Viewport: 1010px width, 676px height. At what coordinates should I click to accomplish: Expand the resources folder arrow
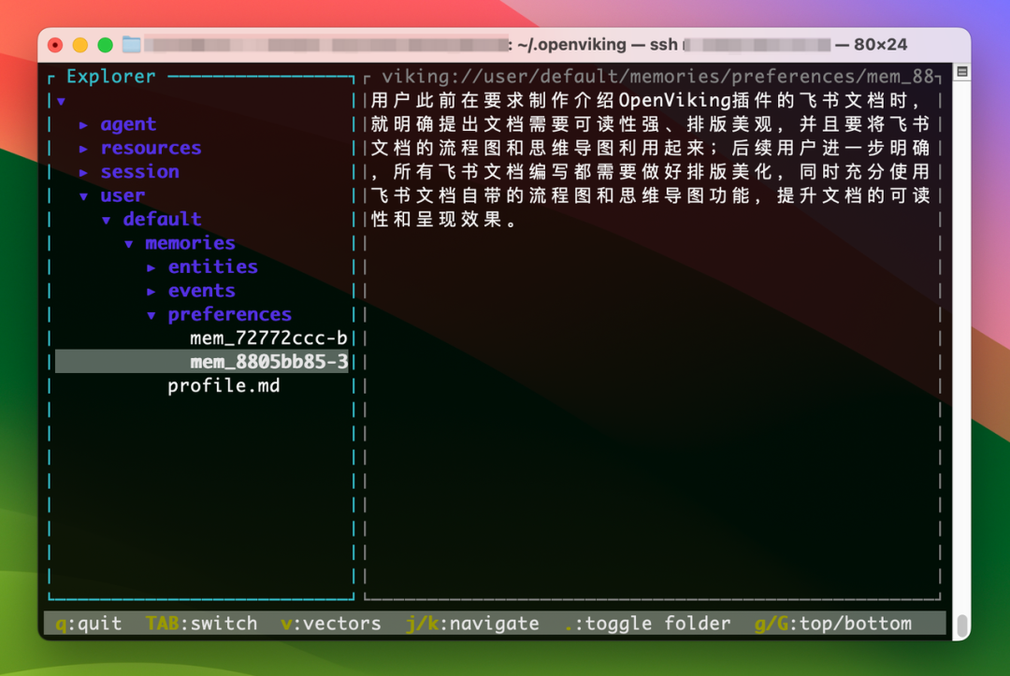pyautogui.click(x=84, y=149)
